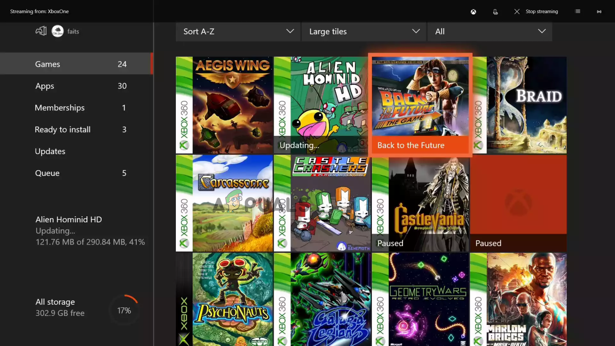
Task: Expand the Sort A-Z dropdown
Action: click(x=238, y=31)
